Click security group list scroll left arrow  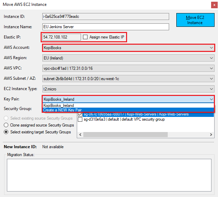(80, 134)
